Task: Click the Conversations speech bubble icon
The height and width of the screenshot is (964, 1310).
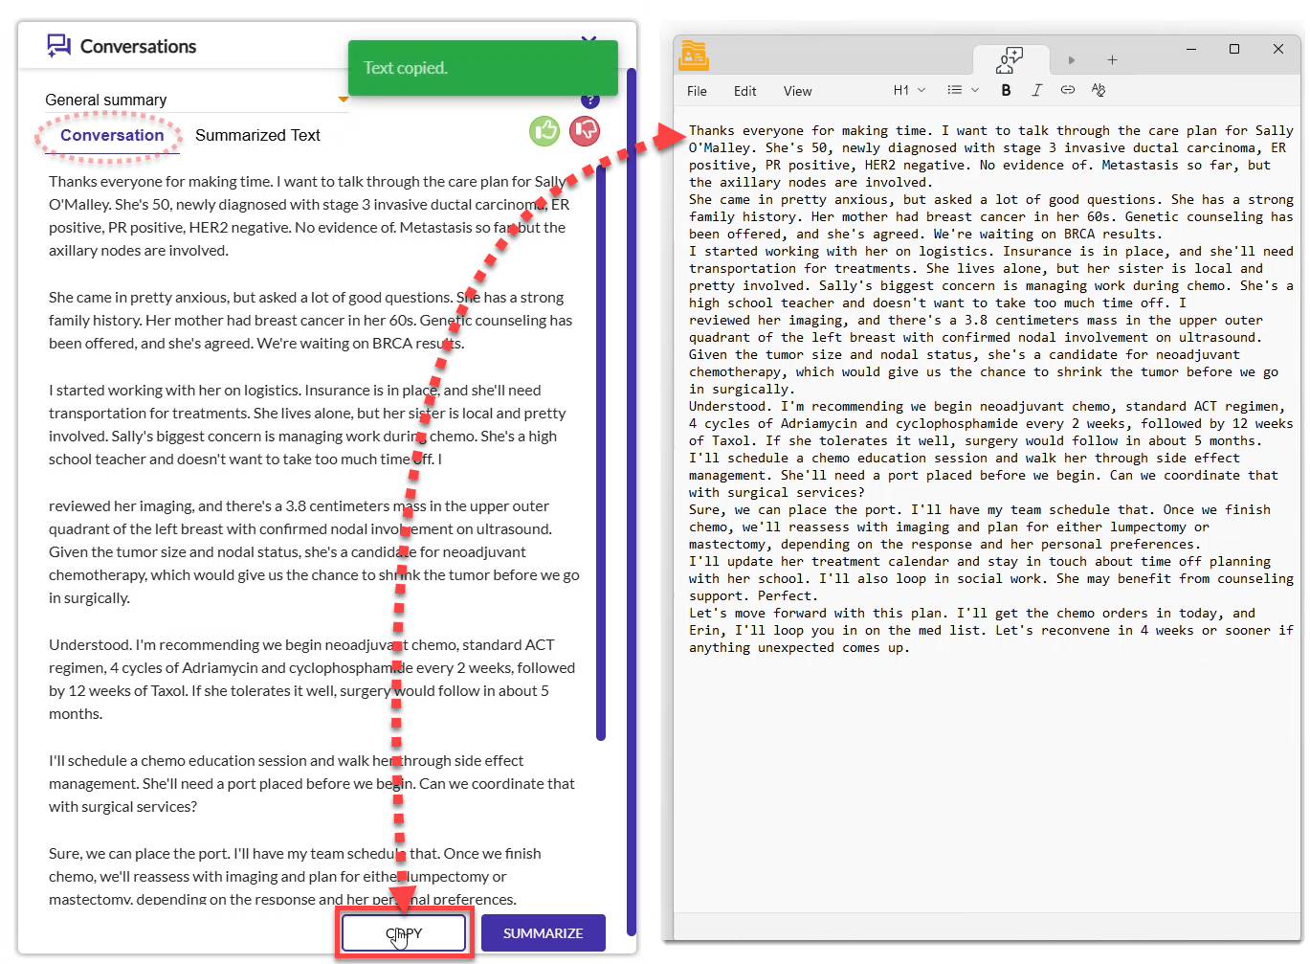Action: pos(57,45)
